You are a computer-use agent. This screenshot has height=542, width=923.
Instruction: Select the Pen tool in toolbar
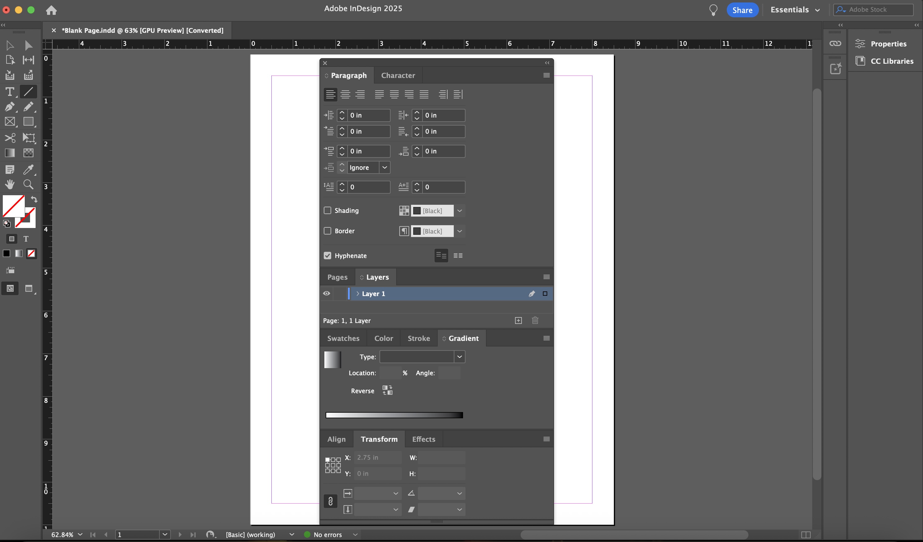[x=10, y=106]
